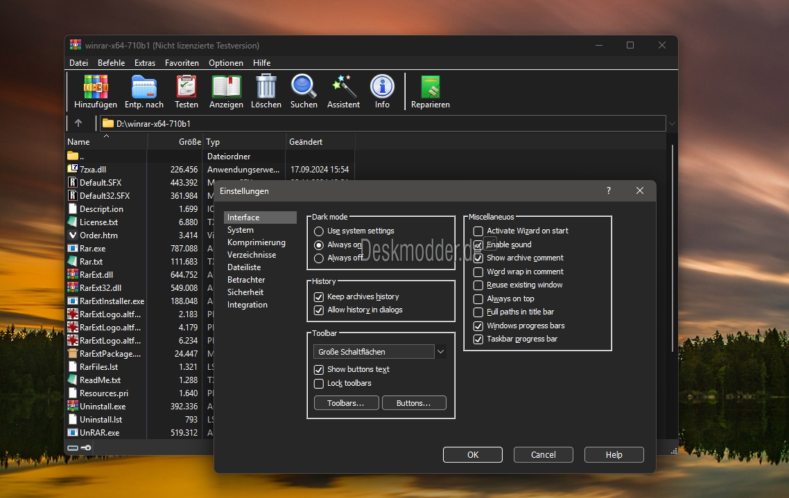Select the License.txt file icon
The width and height of the screenshot is (789, 498).
pos(73,222)
